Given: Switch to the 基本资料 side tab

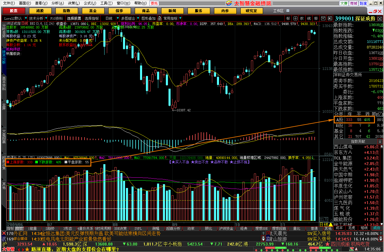Looking at the screenshot, I should pyautogui.click(x=4, y=83).
